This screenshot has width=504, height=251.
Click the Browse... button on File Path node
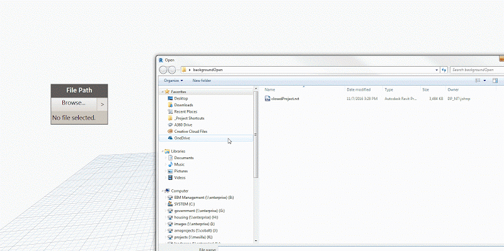[74, 103]
